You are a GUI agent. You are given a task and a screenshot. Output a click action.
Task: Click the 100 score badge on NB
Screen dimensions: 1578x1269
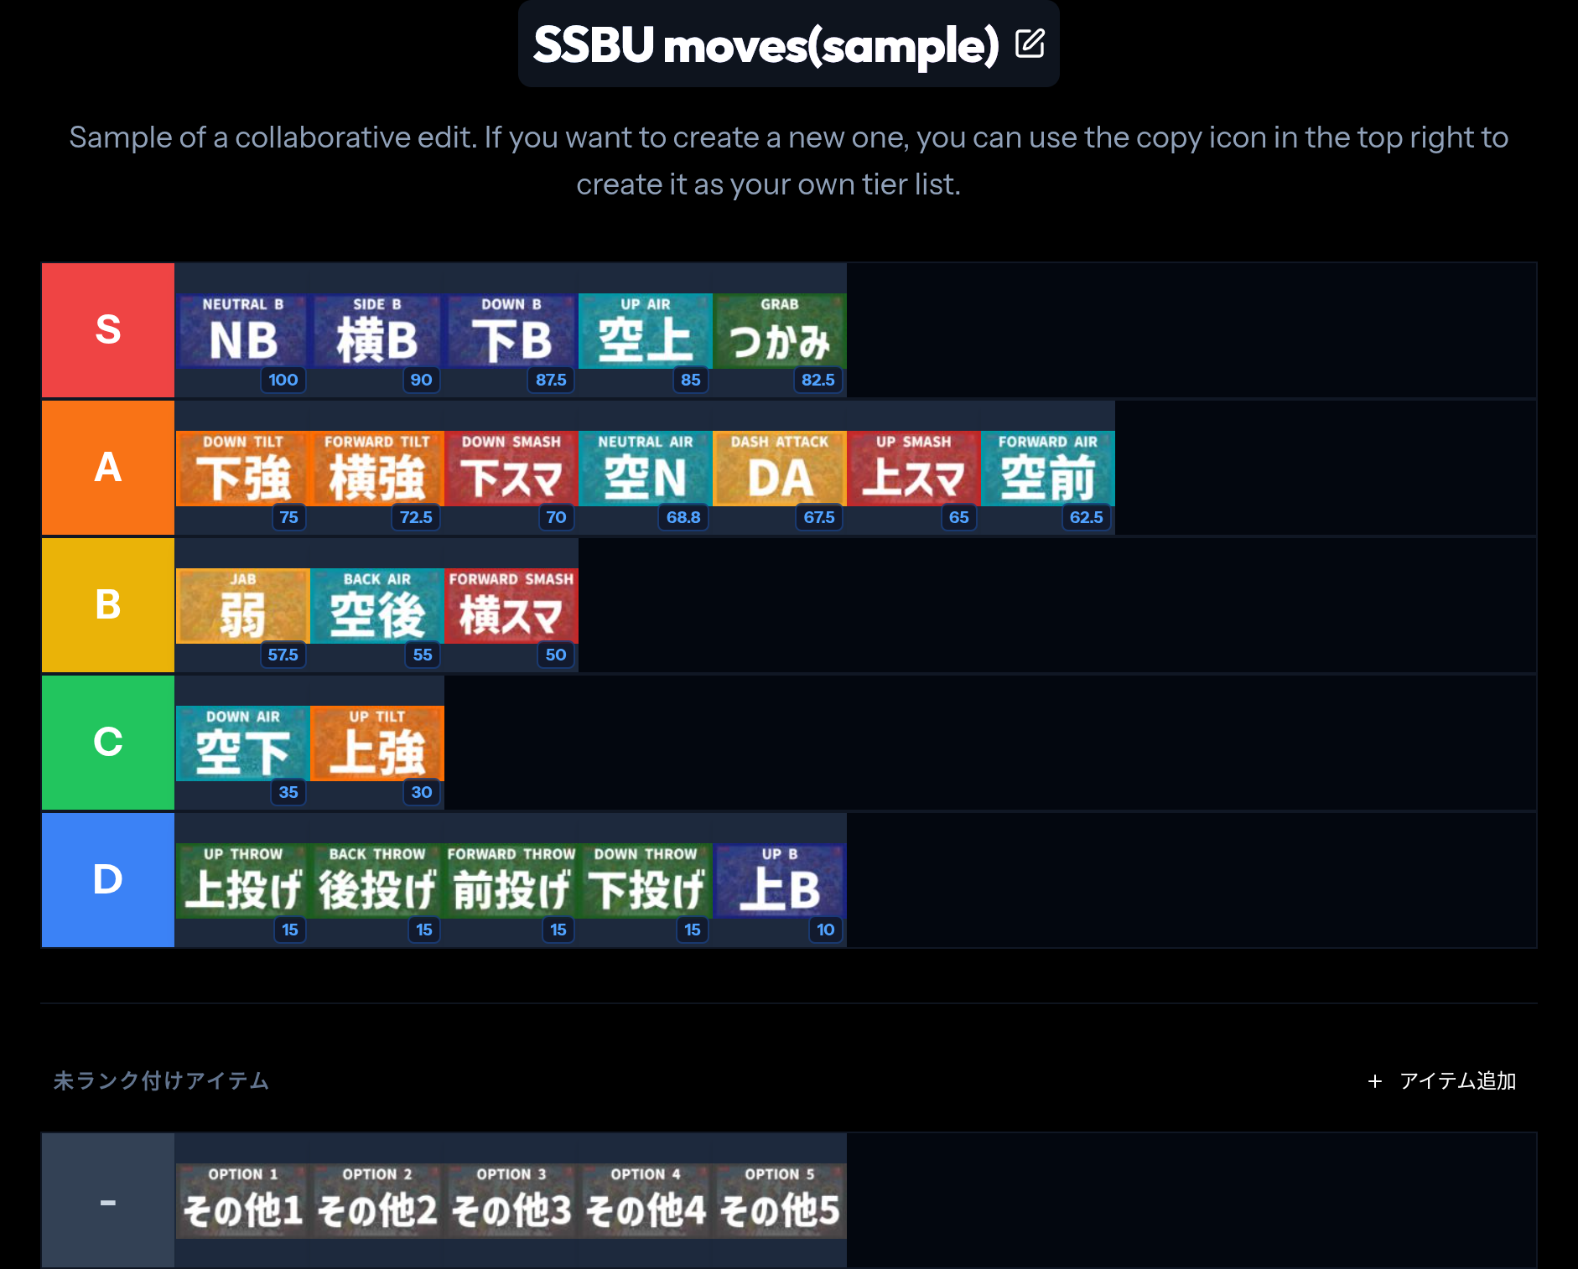283,380
